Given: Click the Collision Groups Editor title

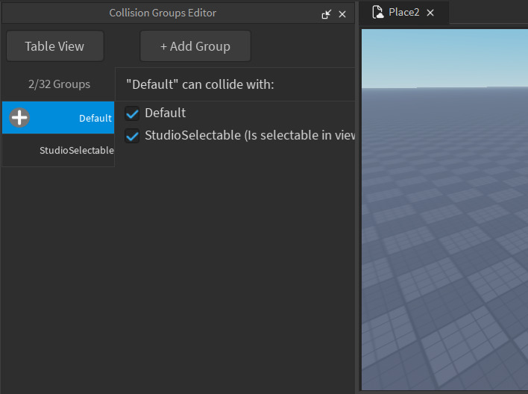Looking at the screenshot, I should pos(163,13).
